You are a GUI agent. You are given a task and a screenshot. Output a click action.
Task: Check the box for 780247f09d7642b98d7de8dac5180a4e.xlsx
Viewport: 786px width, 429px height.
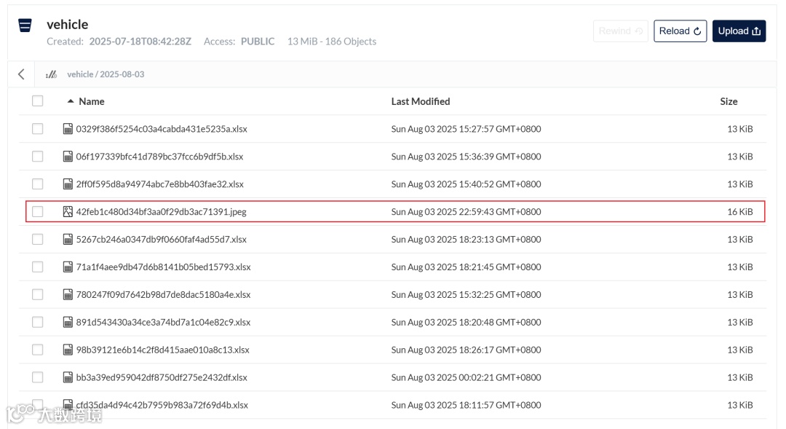pos(38,294)
